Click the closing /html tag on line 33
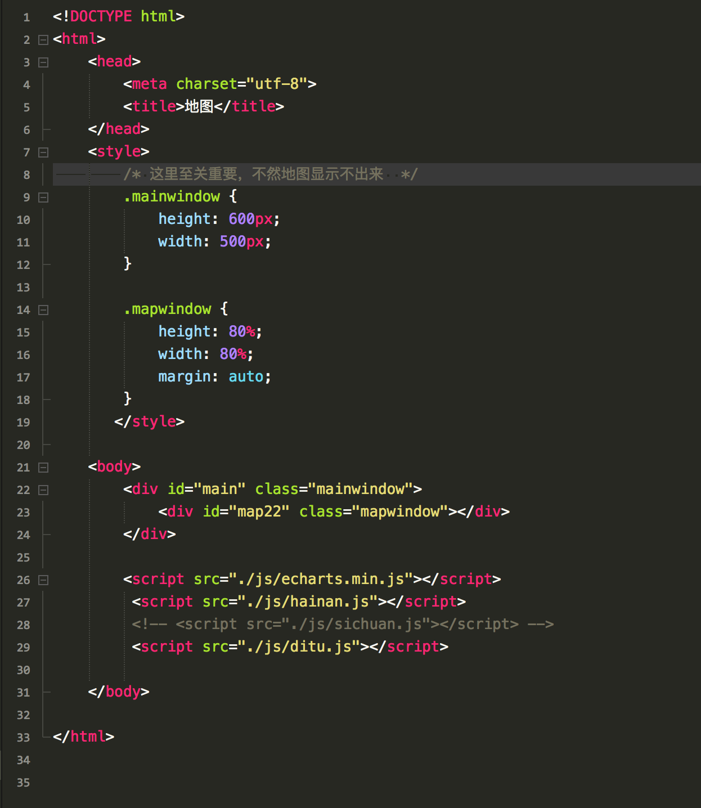Screen dimensions: 701x808 click(x=83, y=737)
